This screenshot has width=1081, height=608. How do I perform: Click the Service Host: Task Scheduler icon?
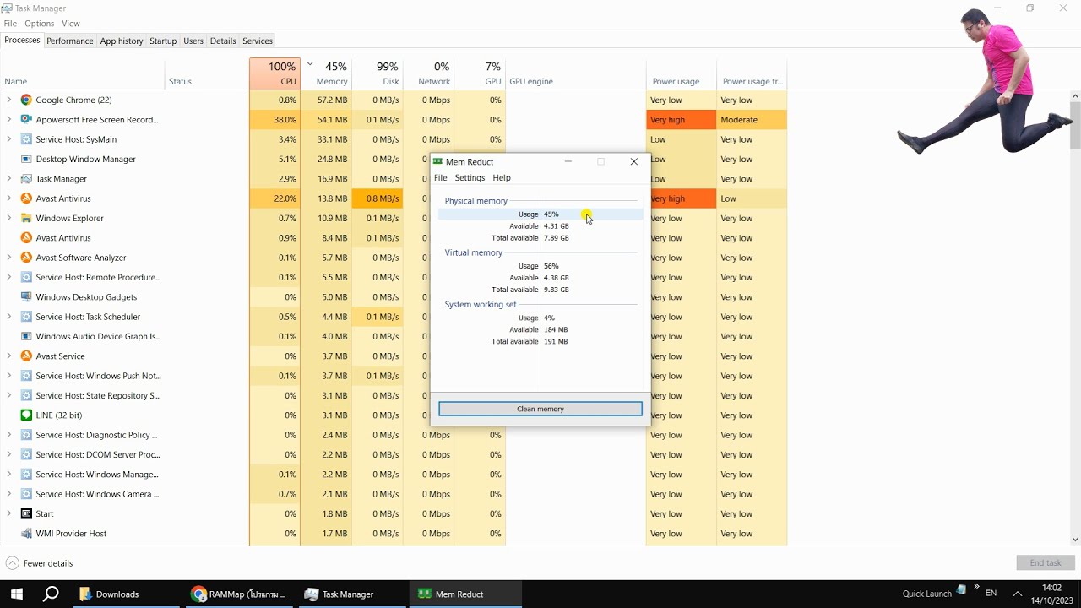pos(26,317)
